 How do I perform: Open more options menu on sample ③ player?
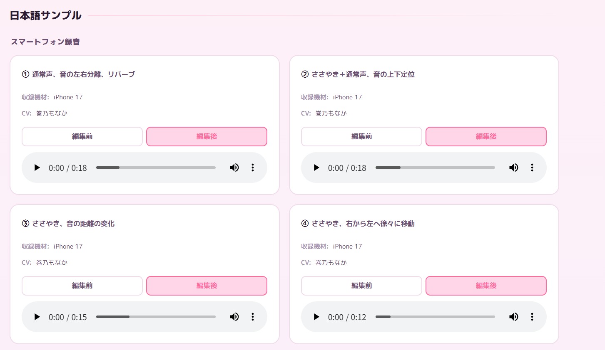[253, 317]
